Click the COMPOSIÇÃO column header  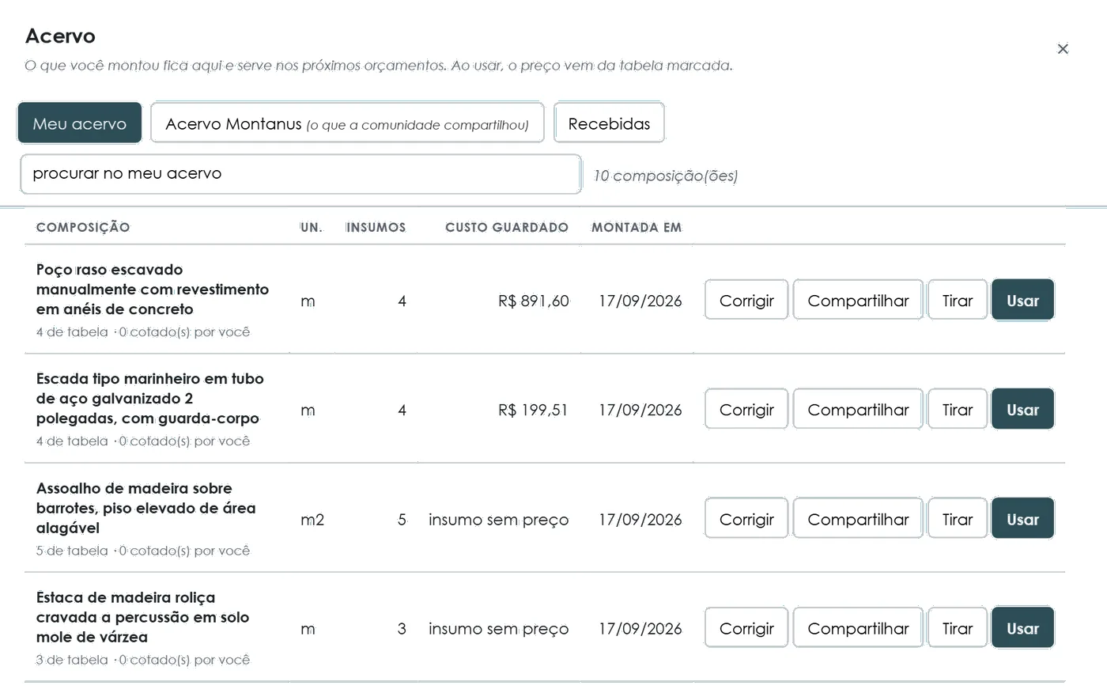83,227
